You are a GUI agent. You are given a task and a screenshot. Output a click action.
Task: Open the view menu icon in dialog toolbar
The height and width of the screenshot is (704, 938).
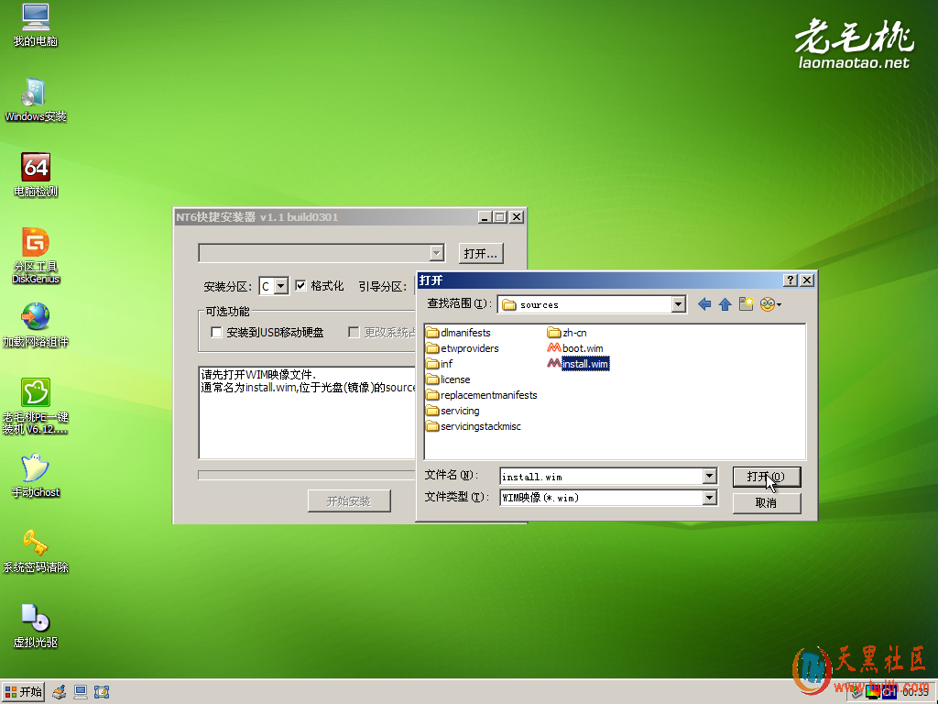click(x=769, y=304)
